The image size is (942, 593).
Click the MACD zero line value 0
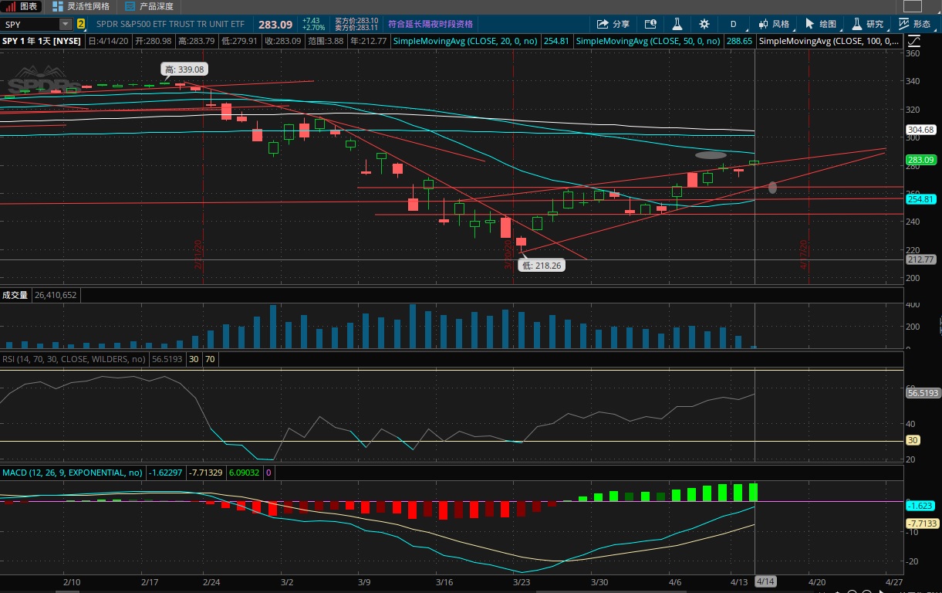click(x=268, y=473)
